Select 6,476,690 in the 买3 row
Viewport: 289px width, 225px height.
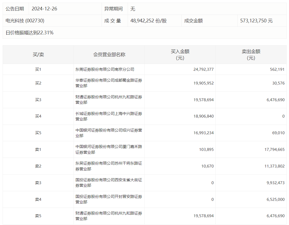click(275, 100)
